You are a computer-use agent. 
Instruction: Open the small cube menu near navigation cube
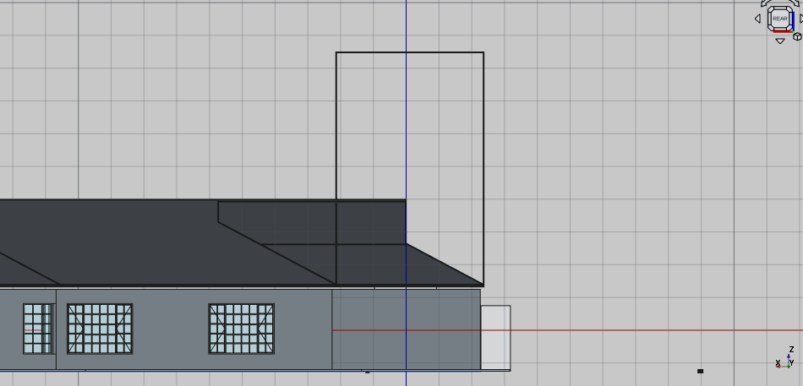tap(796, 36)
